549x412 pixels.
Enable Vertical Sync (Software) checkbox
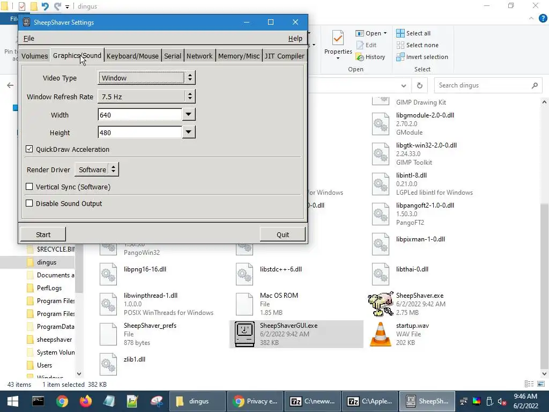29,187
